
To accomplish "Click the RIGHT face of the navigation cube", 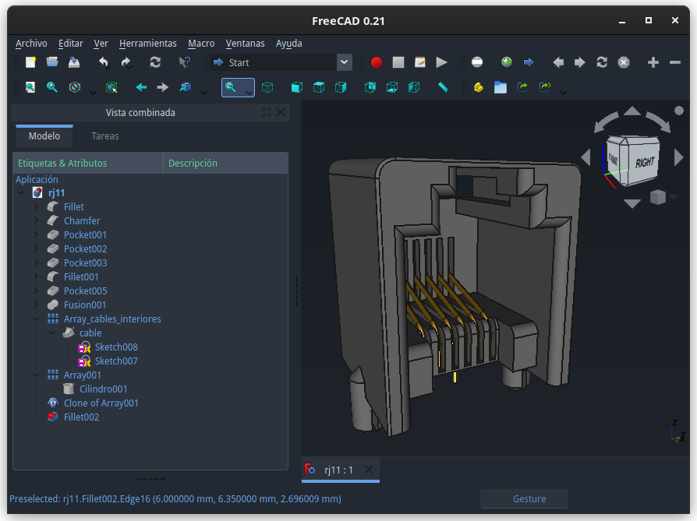I will pos(643,163).
